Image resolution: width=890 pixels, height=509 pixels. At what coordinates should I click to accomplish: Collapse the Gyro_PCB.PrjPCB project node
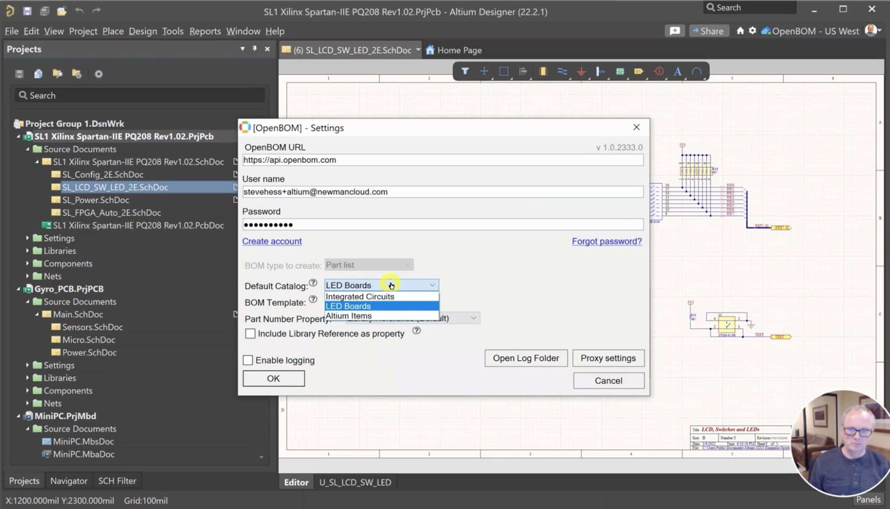(x=18, y=289)
